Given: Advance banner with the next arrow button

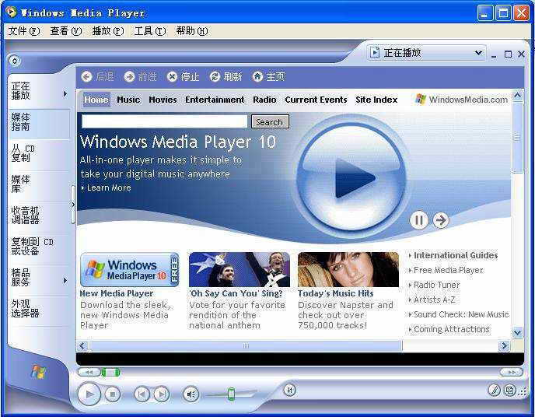Looking at the screenshot, I should [x=441, y=220].
